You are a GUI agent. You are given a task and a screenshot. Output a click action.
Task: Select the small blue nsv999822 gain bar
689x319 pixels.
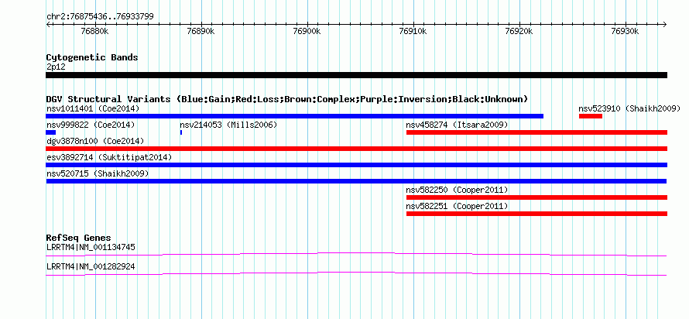click(50, 132)
